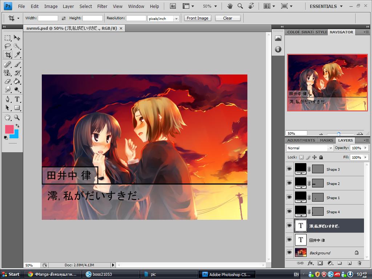Open the ESSENTIALS workspace dropdown

(x=326, y=7)
